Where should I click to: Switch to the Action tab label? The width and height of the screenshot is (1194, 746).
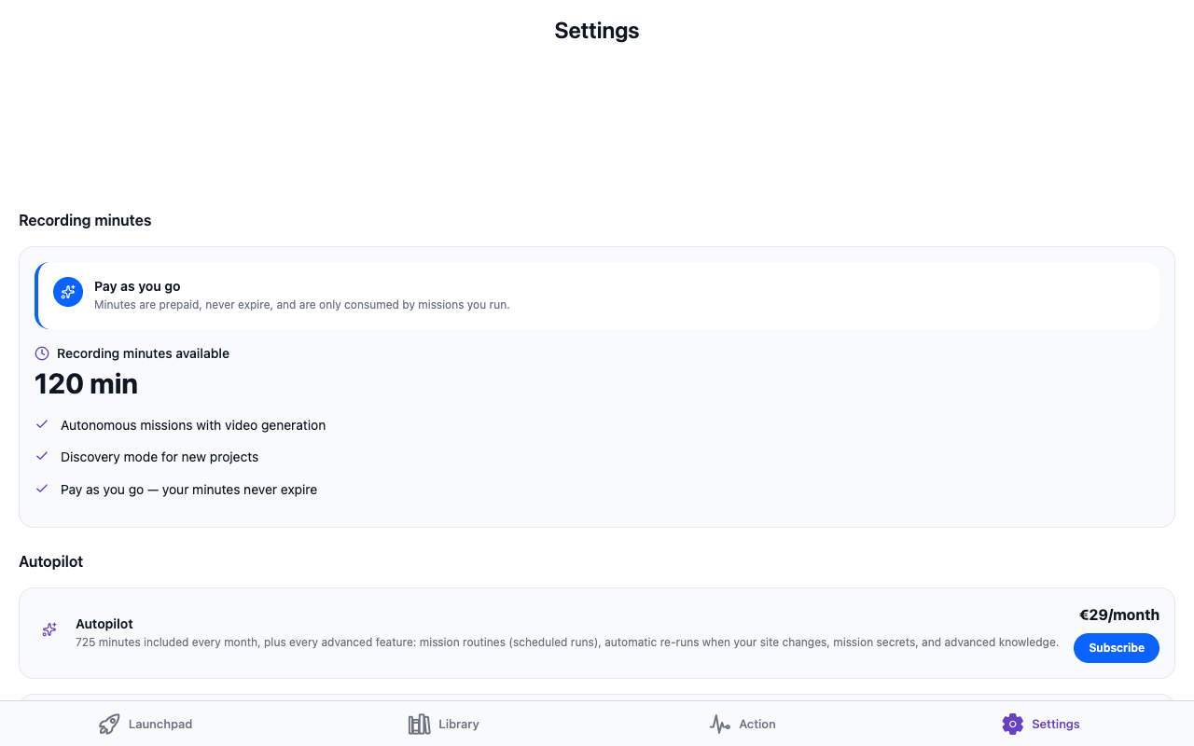[757, 724]
